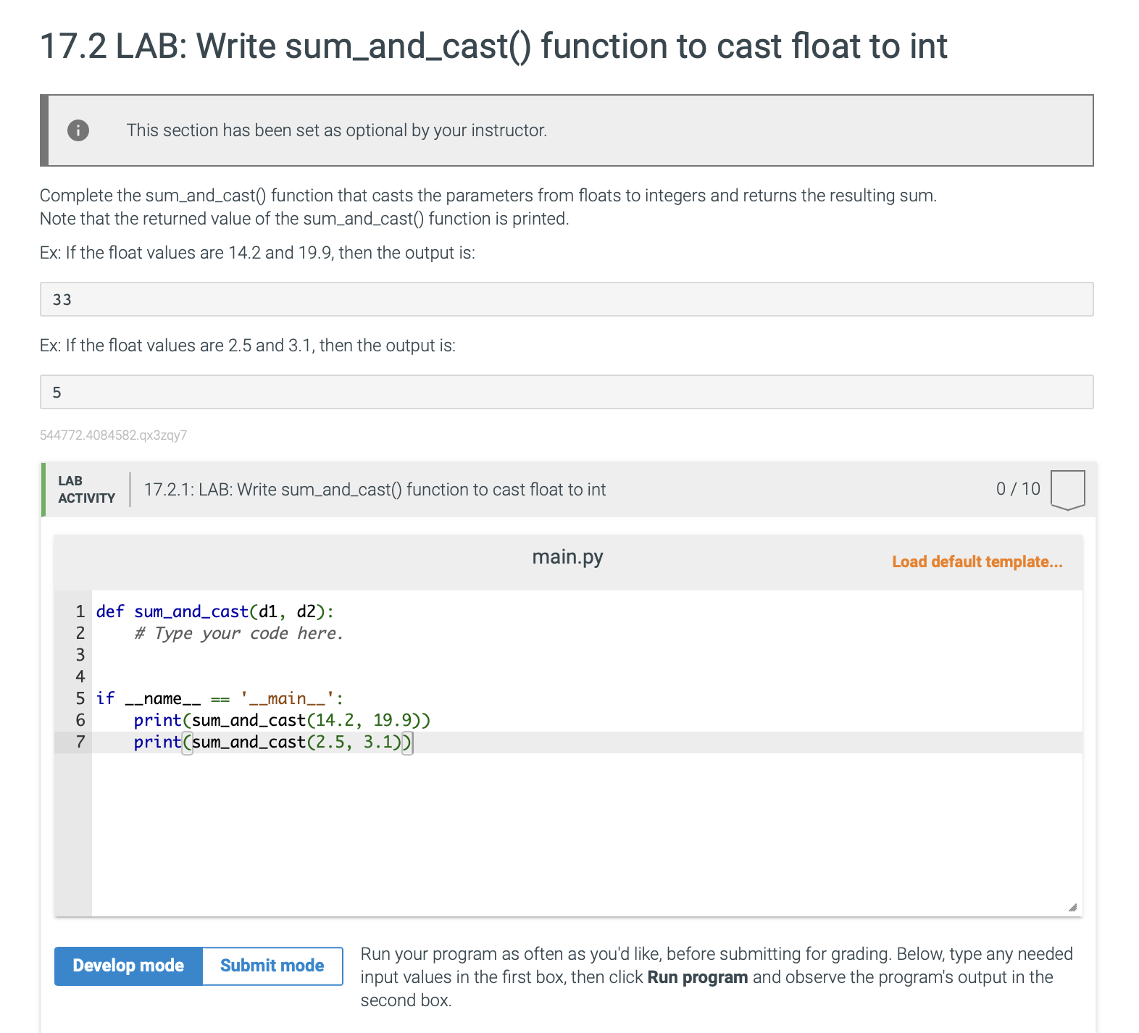Click line number 2 beside the comment line
Viewport: 1139px width, 1033px height.
point(80,633)
